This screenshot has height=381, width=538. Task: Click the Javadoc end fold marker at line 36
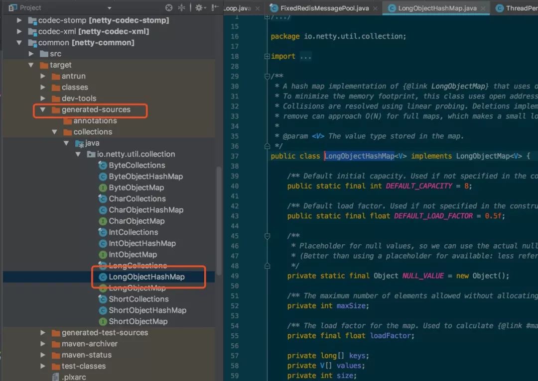point(267,146)
